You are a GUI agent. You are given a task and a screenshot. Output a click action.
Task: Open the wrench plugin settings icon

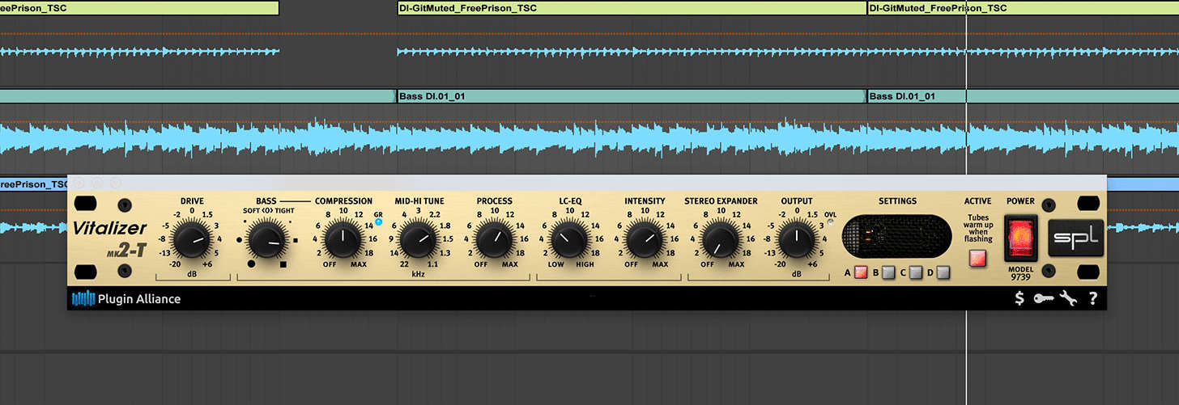1069,299
